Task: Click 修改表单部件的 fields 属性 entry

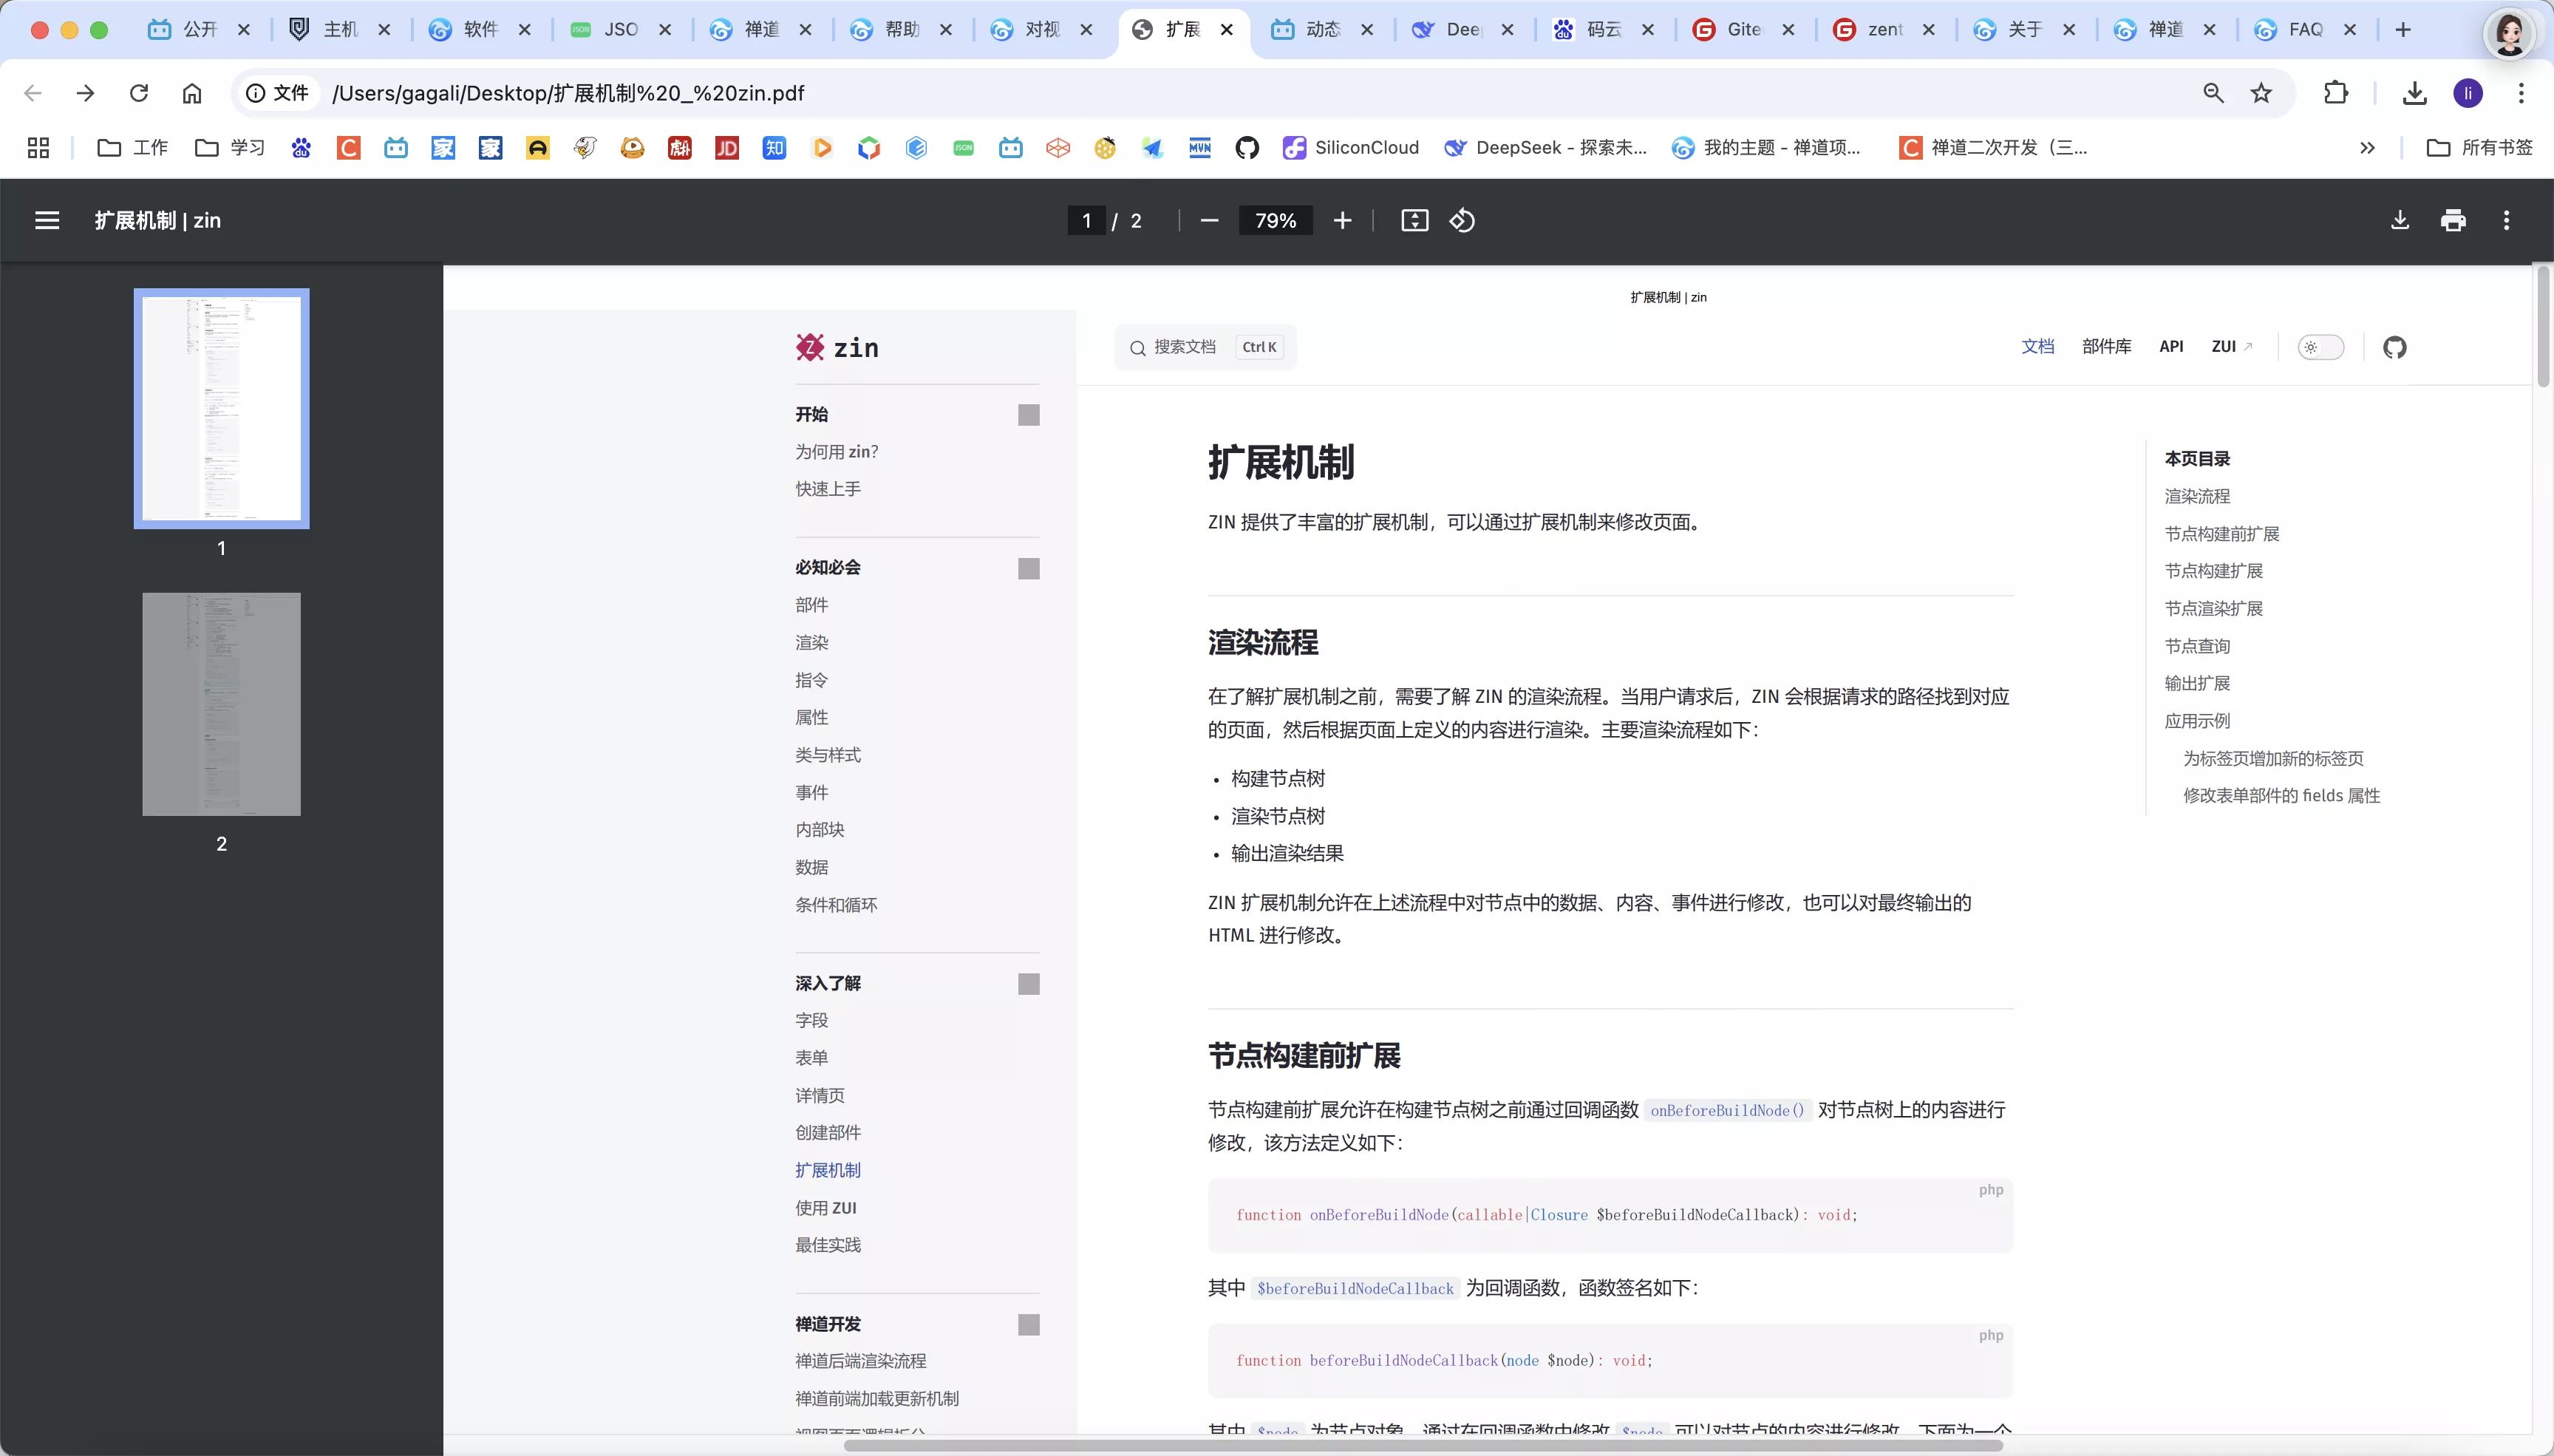Action: pos(2281,796)
